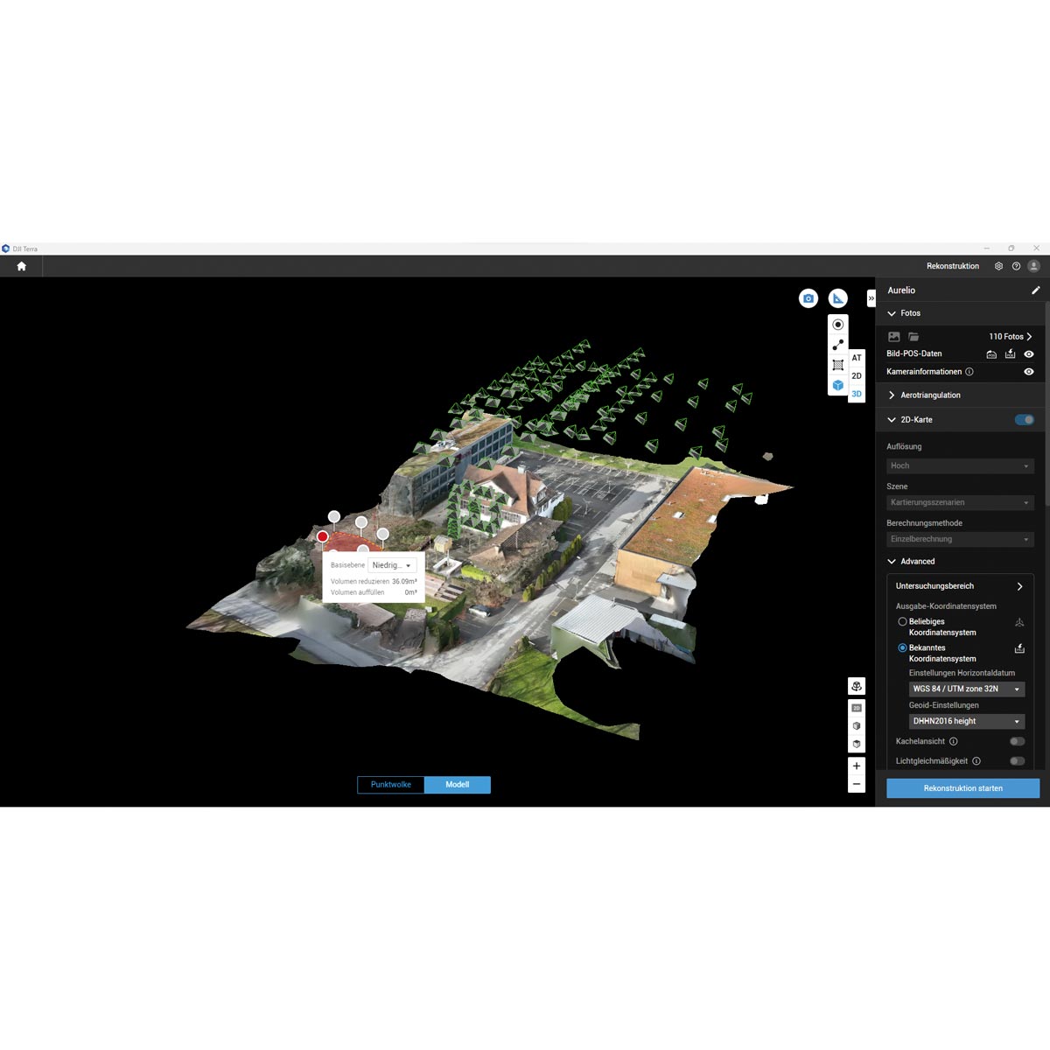Select the 3D cube model view icon
The width and height of the screenshot is (1050, 1050).
838,385
